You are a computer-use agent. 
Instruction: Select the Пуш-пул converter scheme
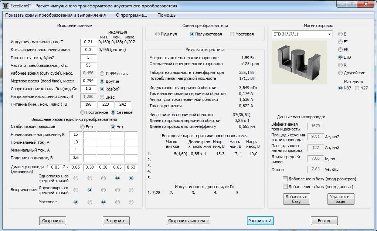(x=158, y=34)
